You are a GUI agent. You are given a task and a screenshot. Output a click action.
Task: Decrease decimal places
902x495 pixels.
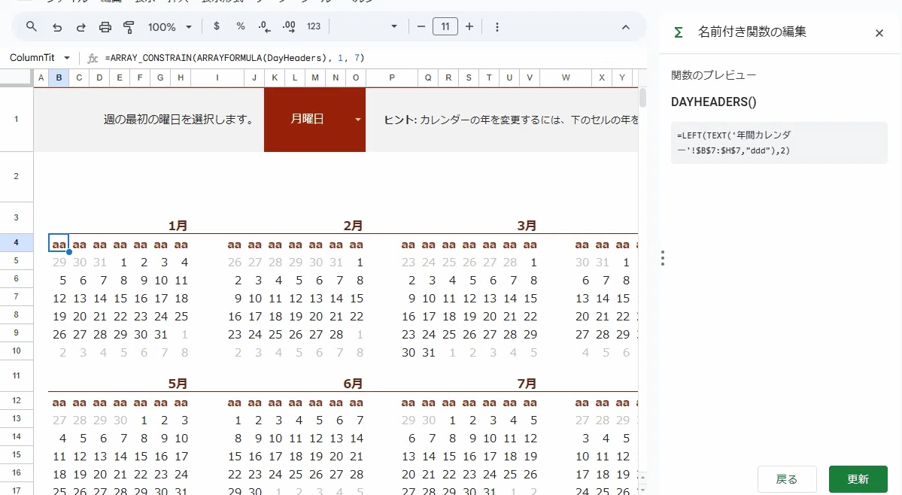click(x=265, y=26)
